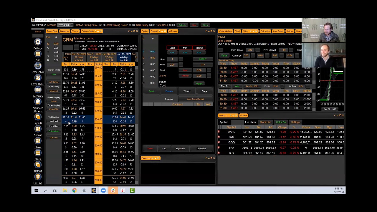Screen dimensions: 377x212
Task: Open the Grid sidebar icon
Action: click(38, 54)
